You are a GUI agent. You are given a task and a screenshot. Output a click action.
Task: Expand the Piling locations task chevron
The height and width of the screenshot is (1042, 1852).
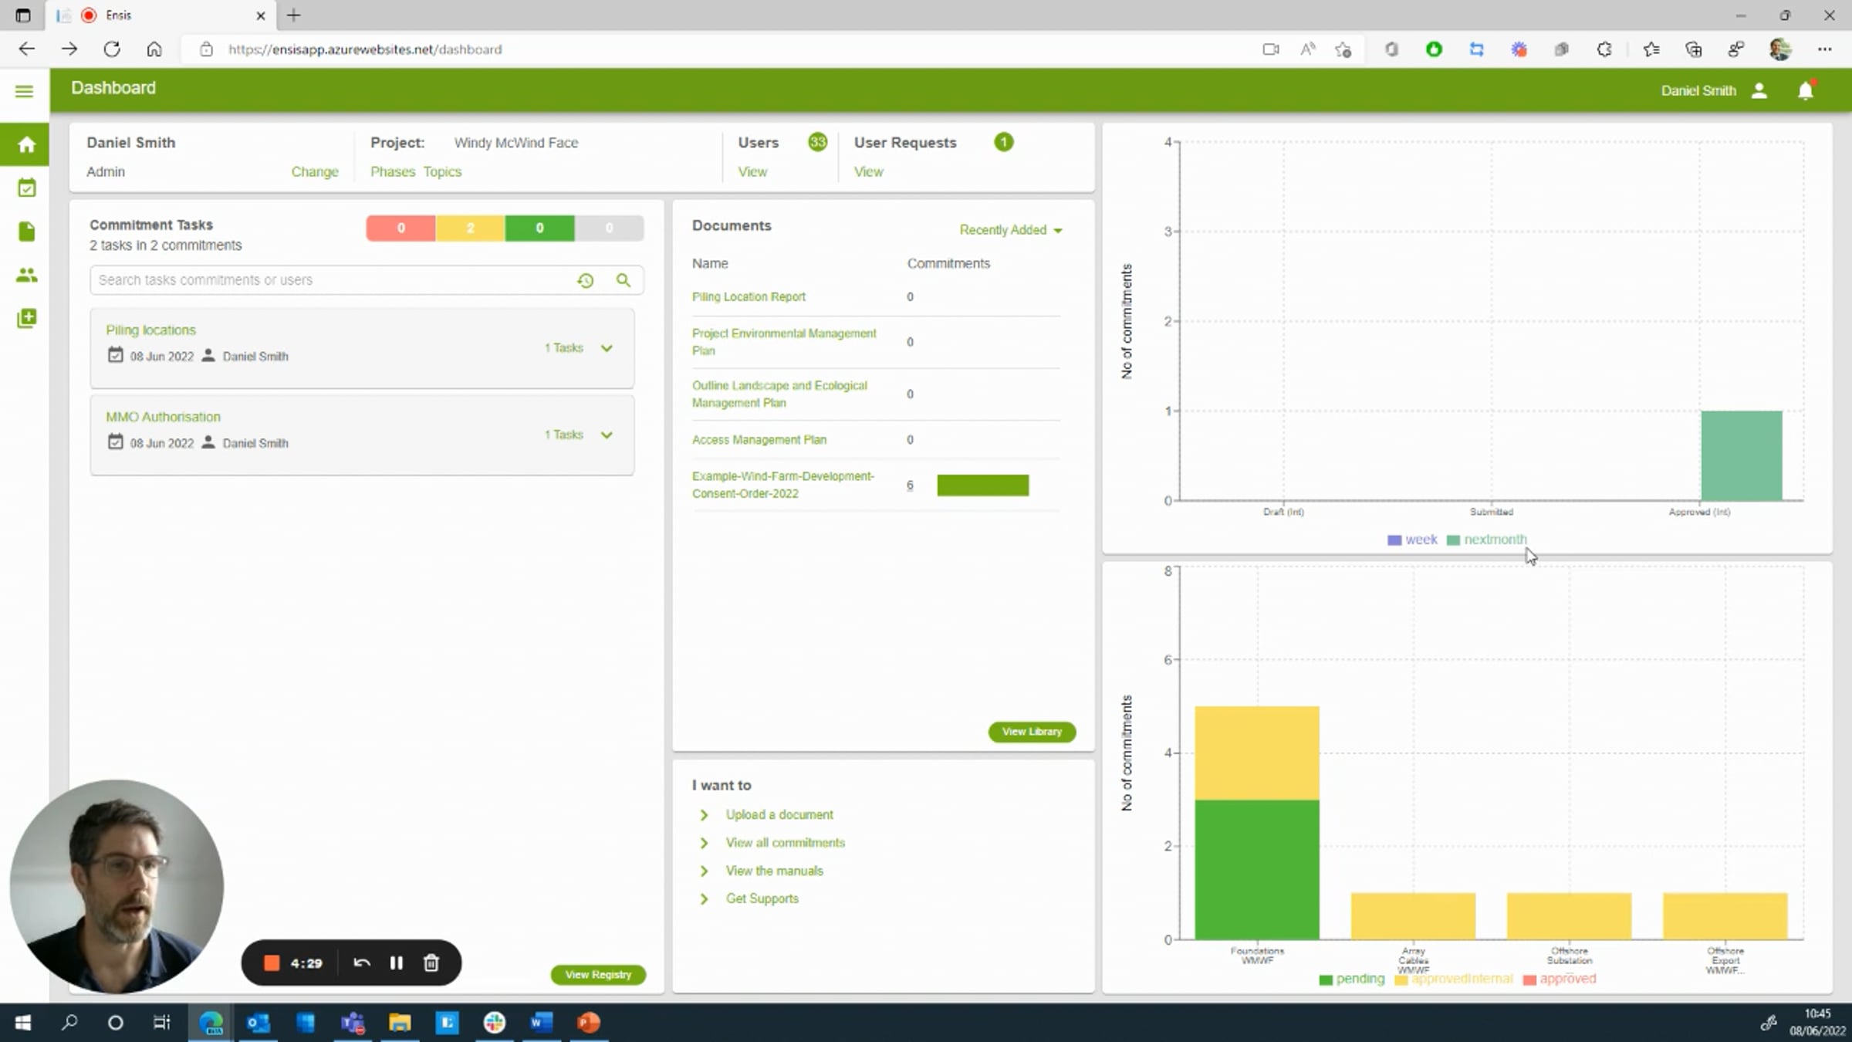[607, 349]
